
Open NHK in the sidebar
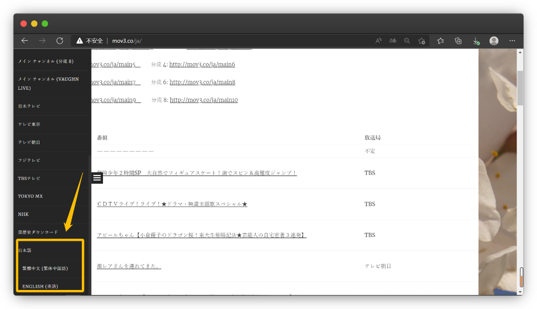point(23,214)
